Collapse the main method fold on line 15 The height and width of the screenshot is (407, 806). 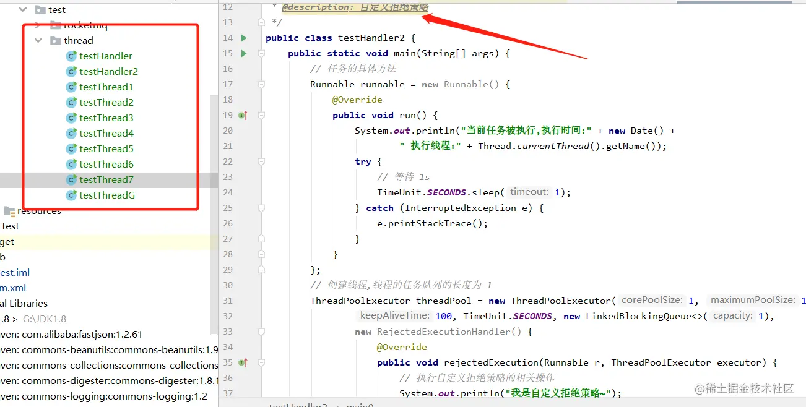261,53
